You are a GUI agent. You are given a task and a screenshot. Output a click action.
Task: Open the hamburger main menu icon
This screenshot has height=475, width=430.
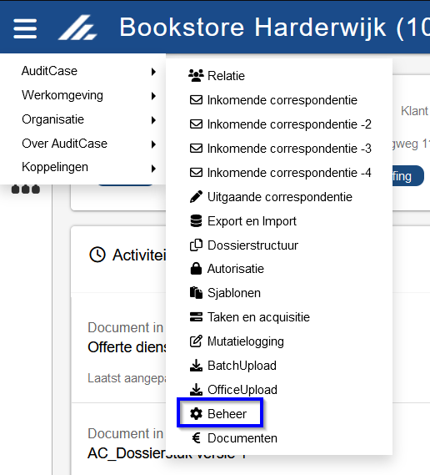click(25, 28)
